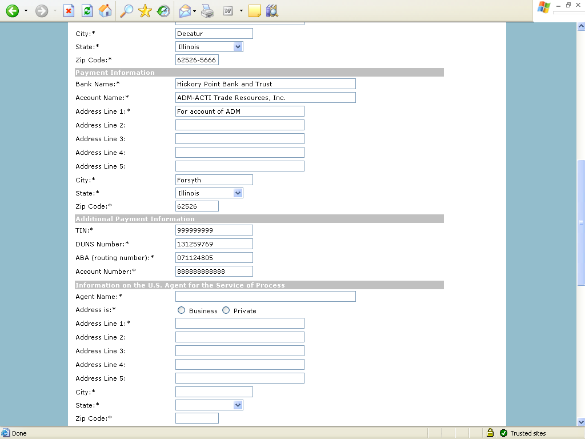The image size is (585, 439).
Task: Open the Back button history dropdown arrow
Action: (x=26, y=11)
